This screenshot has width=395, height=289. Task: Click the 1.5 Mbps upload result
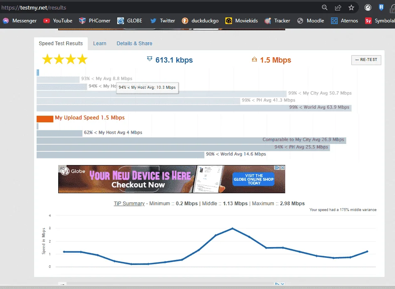(276, 60)
